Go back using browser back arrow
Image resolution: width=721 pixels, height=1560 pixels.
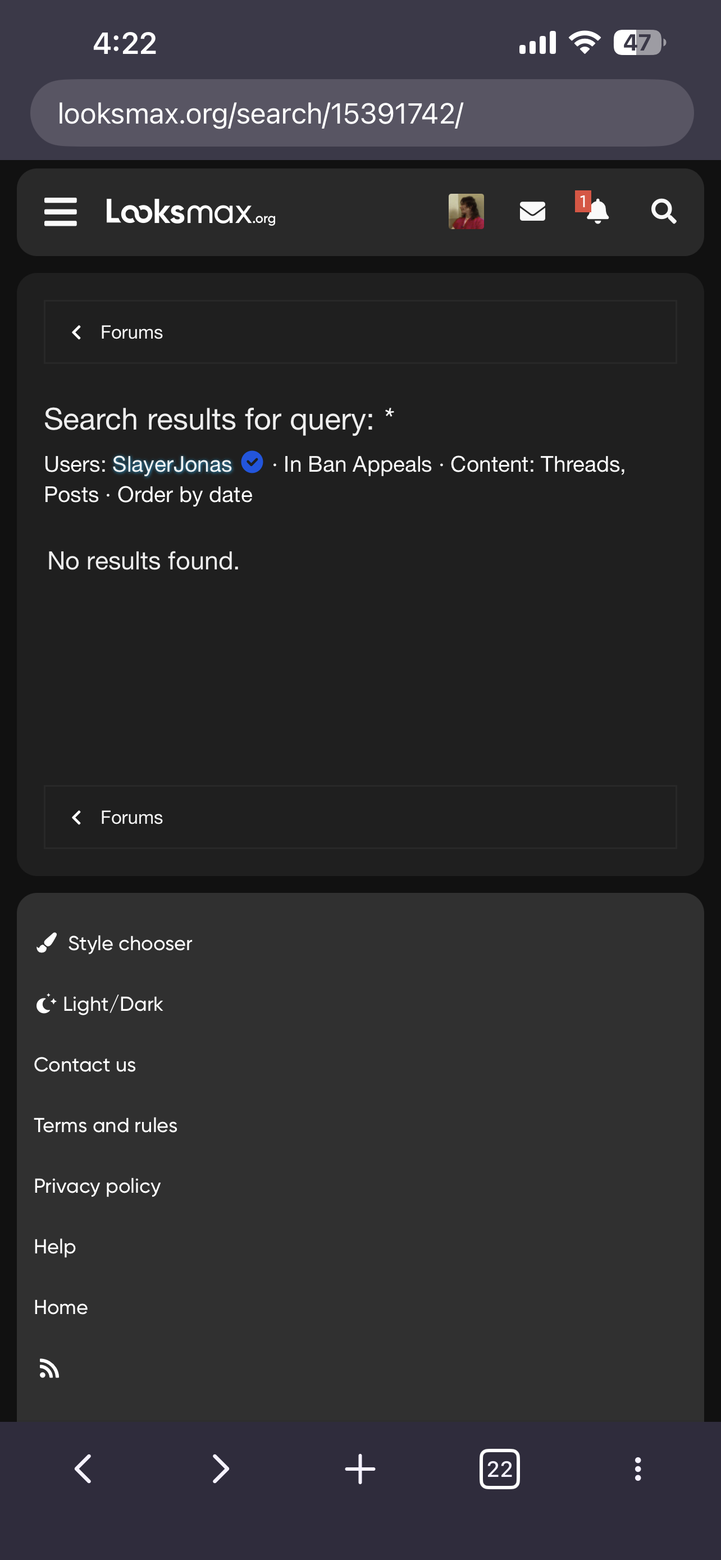83,1469
